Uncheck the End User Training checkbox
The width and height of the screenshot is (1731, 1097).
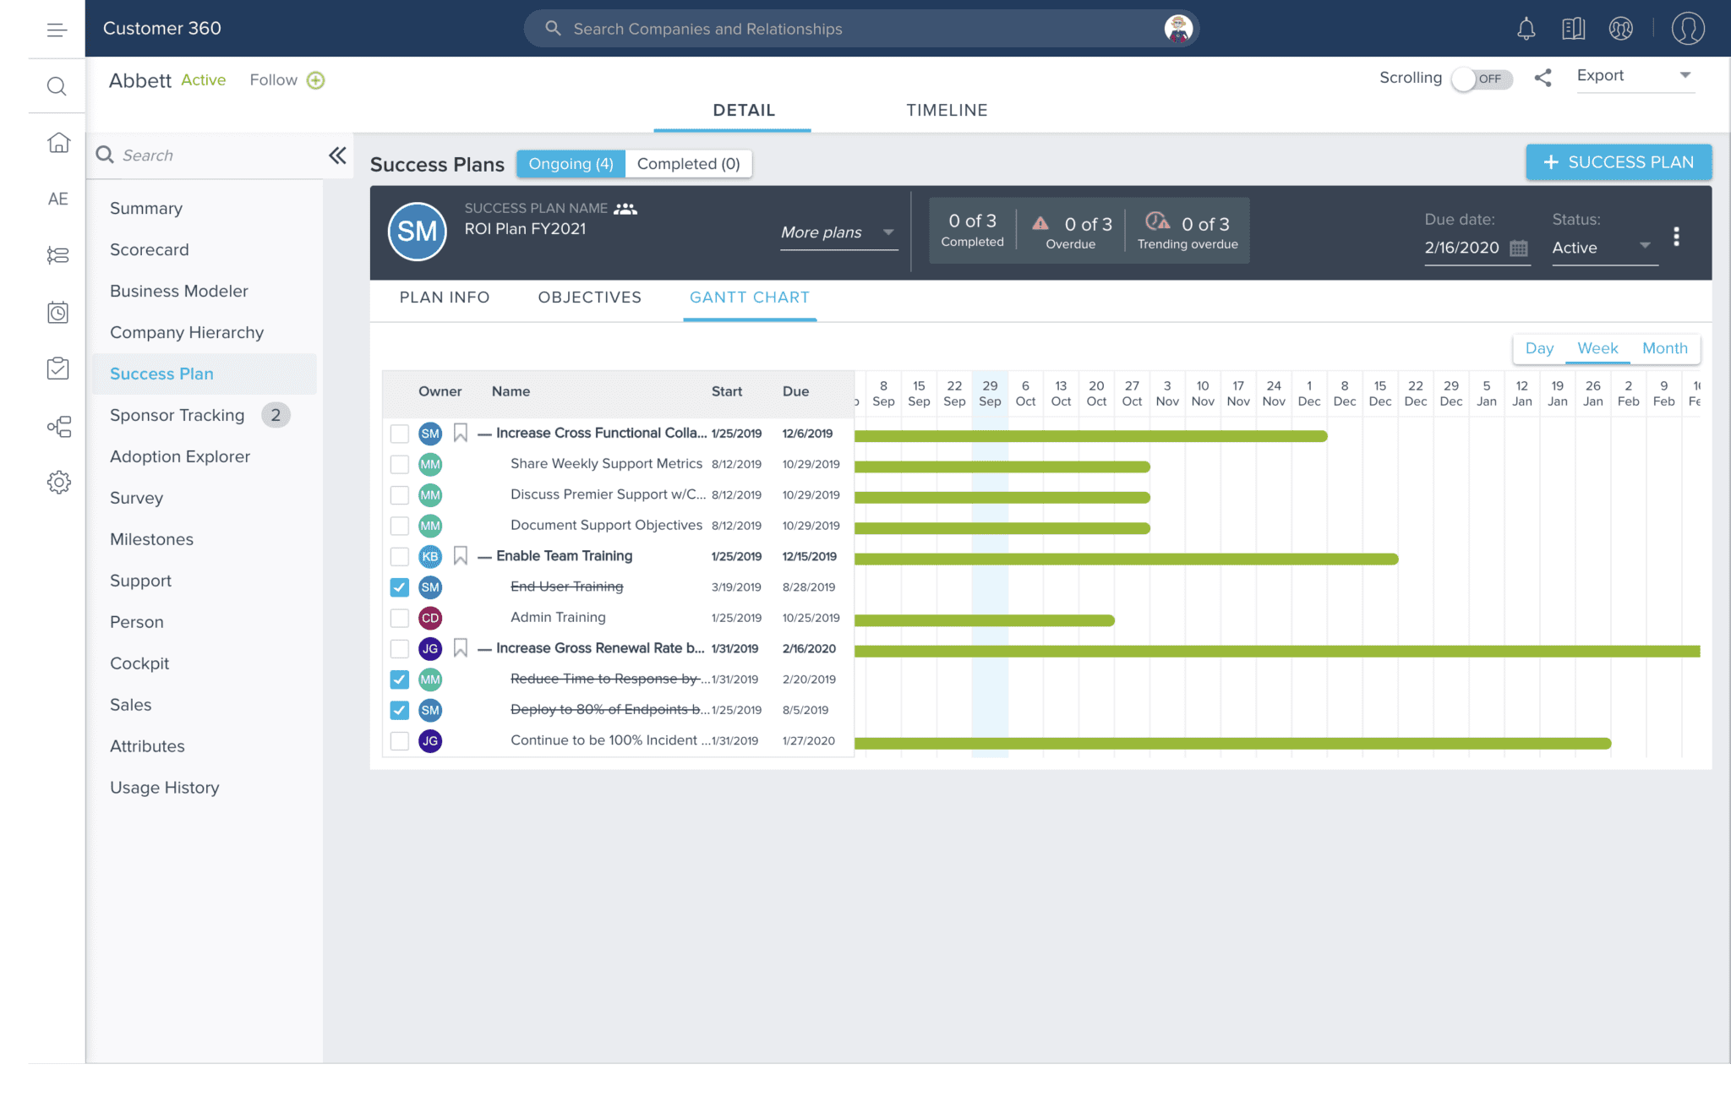click(x=399, y=587)
